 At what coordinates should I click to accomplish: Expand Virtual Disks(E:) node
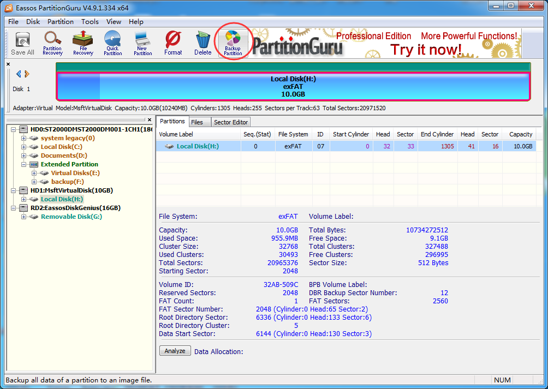[34, 173]
